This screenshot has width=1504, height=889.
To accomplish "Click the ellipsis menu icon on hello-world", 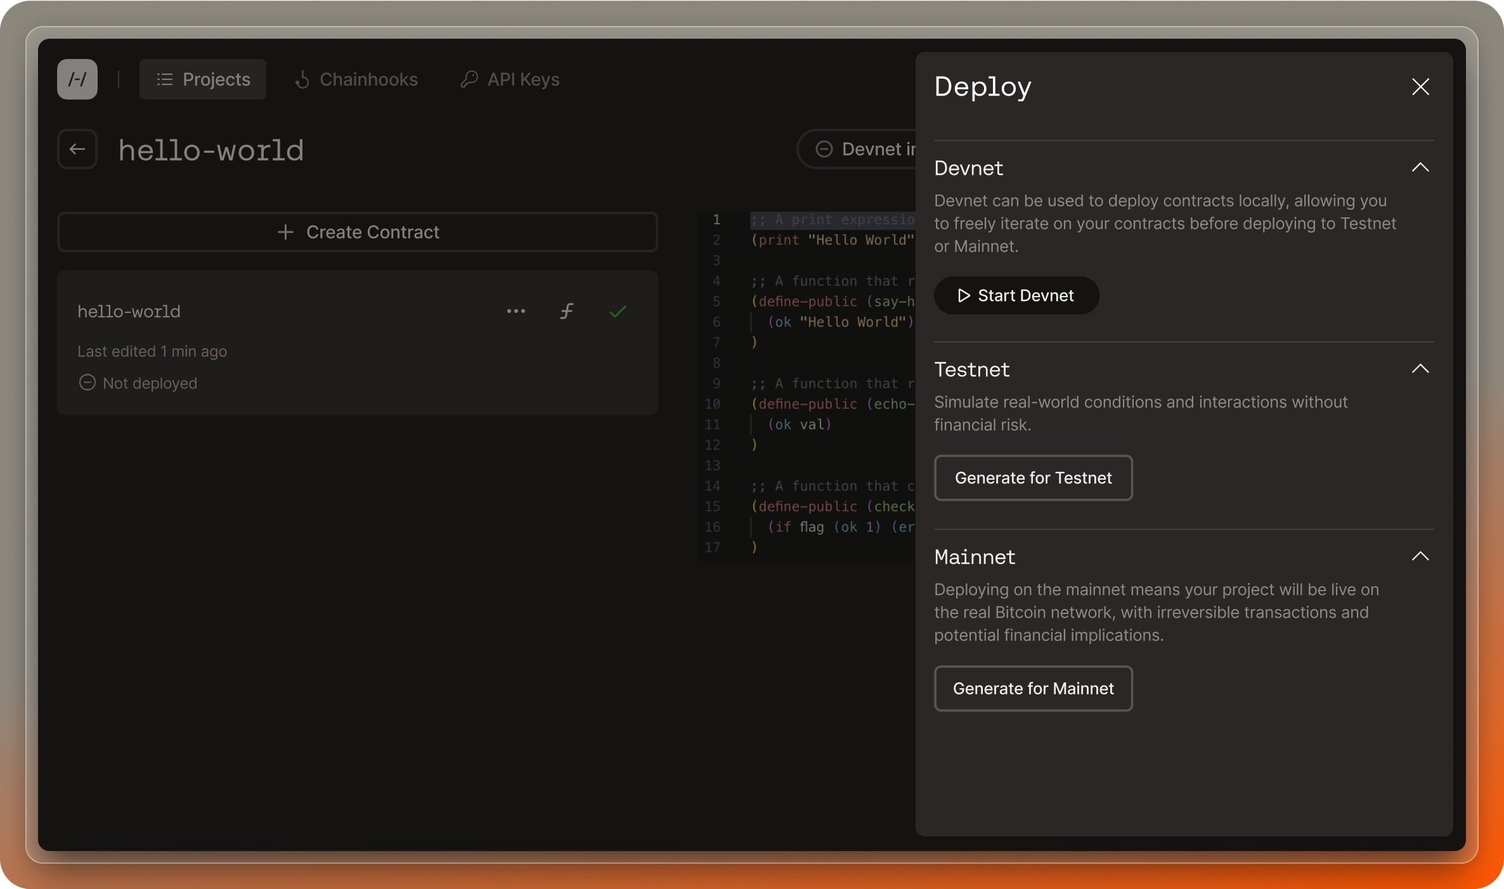I will tap(515, 310).
